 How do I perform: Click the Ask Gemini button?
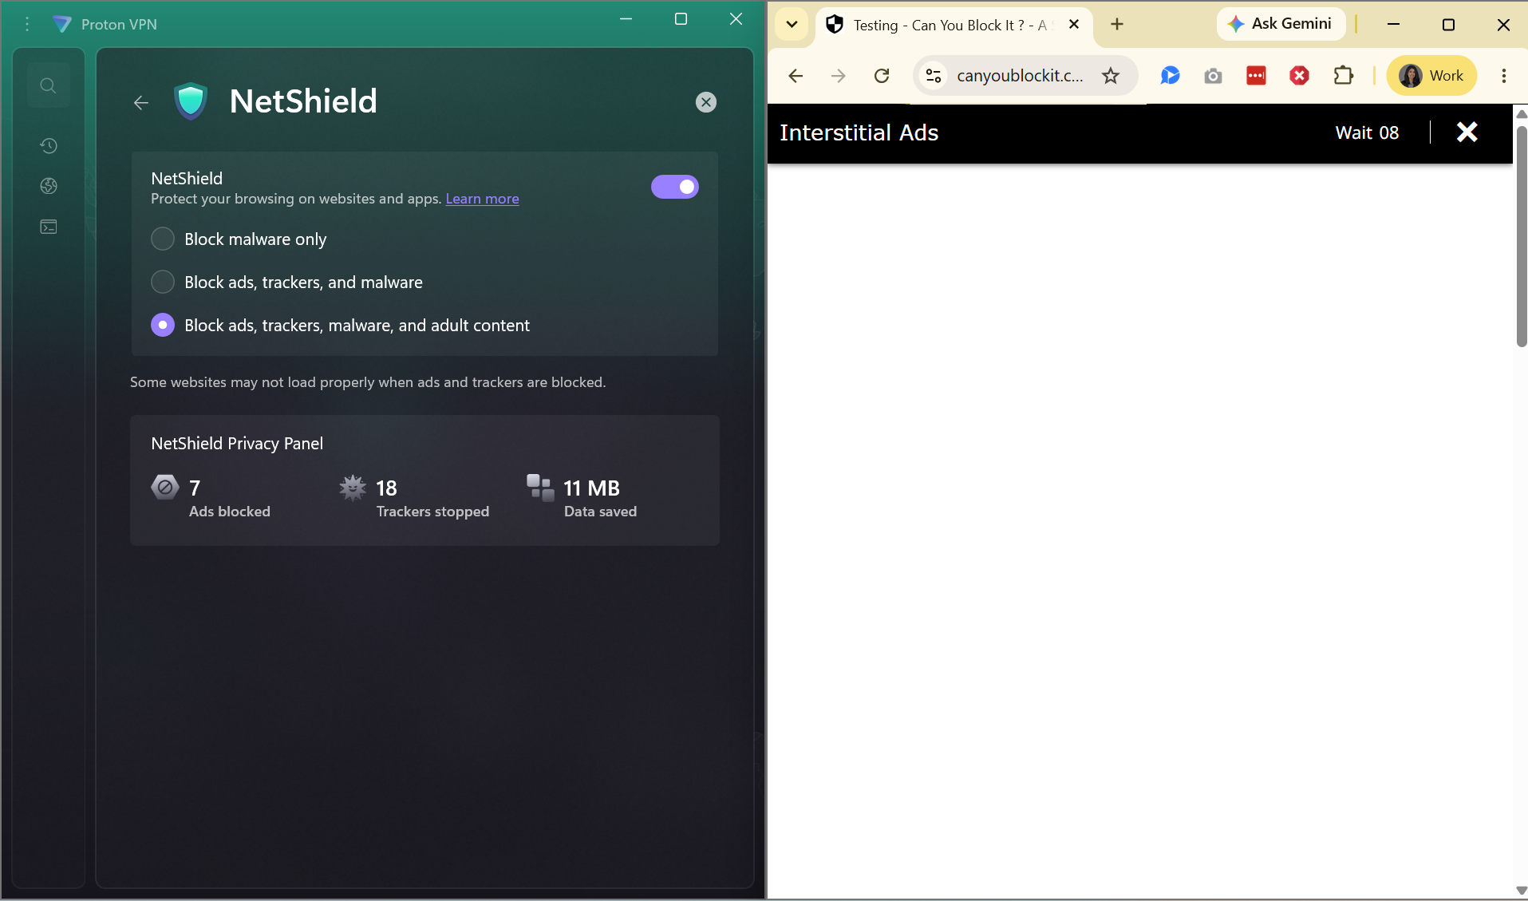click(x=1281, y=24)
